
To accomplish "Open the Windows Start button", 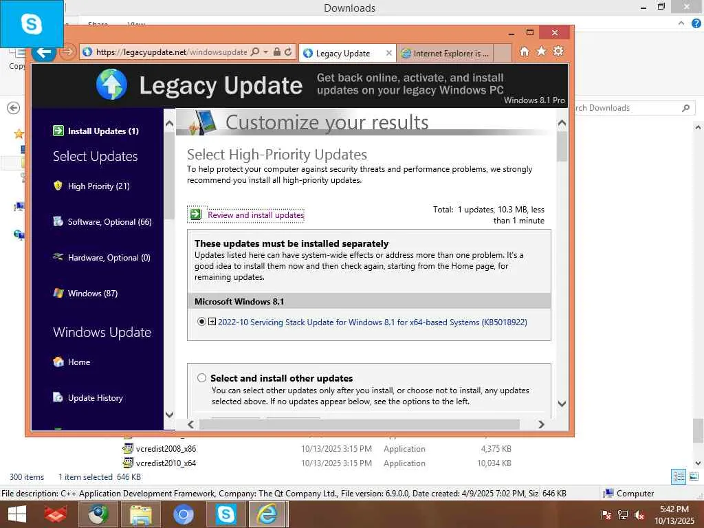I will click(17, 514).
